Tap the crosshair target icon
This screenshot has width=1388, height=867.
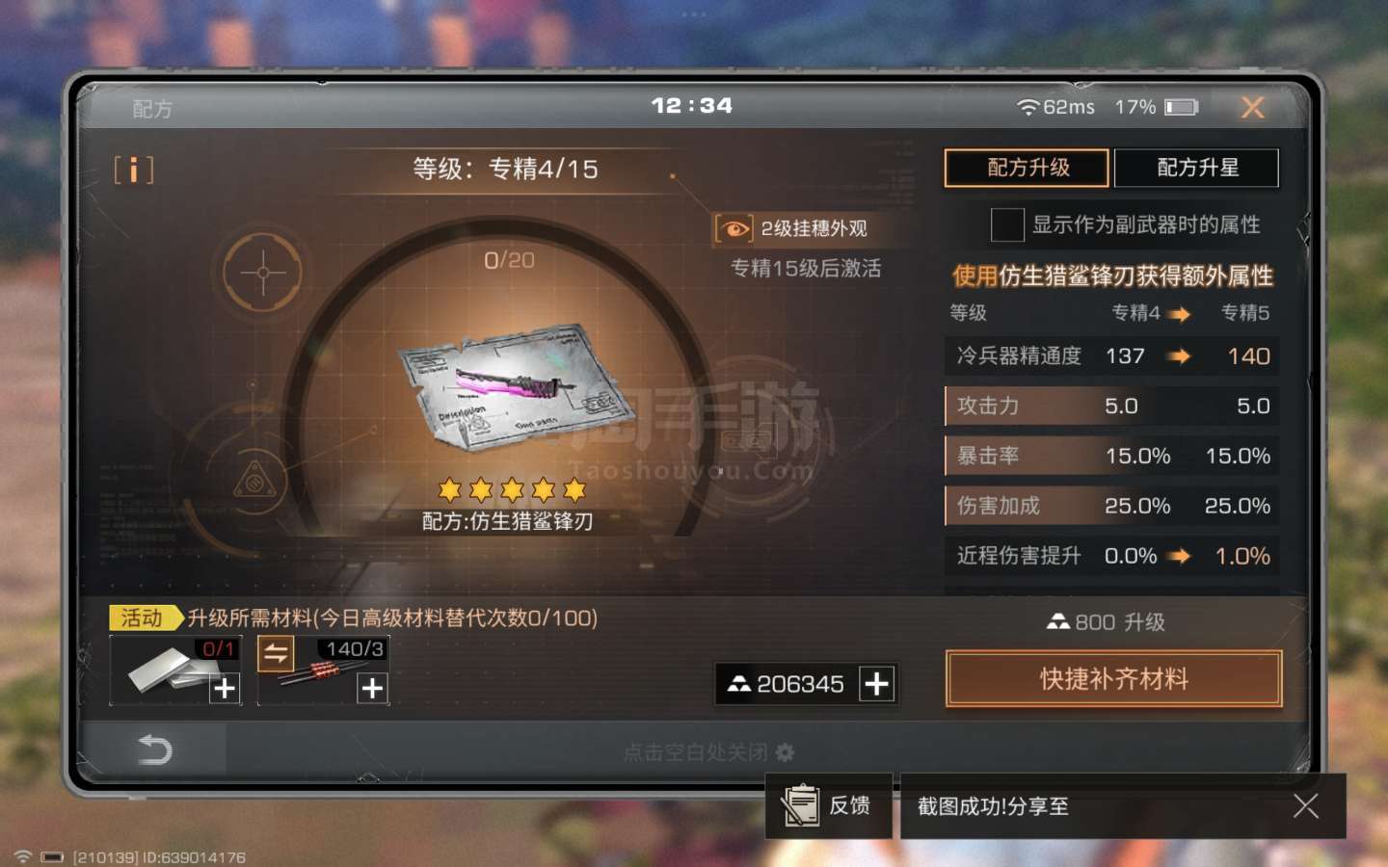coord(262,273)
